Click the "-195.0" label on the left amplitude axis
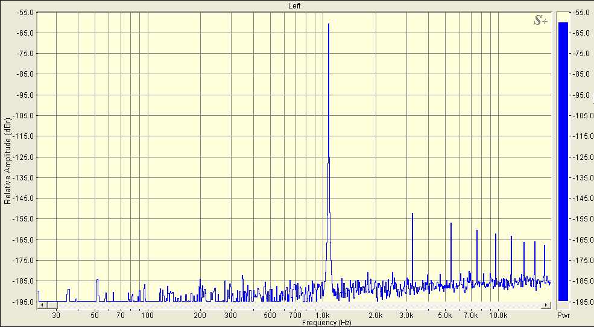The width and height of the screenshot is (594, 327). [x=24, y=302]
